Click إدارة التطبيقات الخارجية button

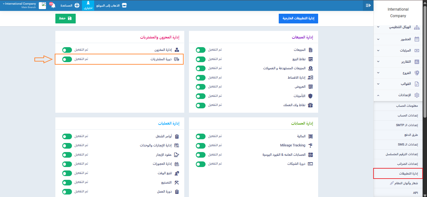pos(298,18)
